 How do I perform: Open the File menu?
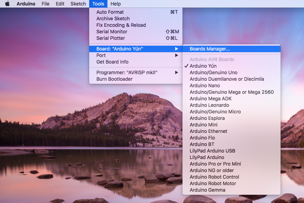45,4
